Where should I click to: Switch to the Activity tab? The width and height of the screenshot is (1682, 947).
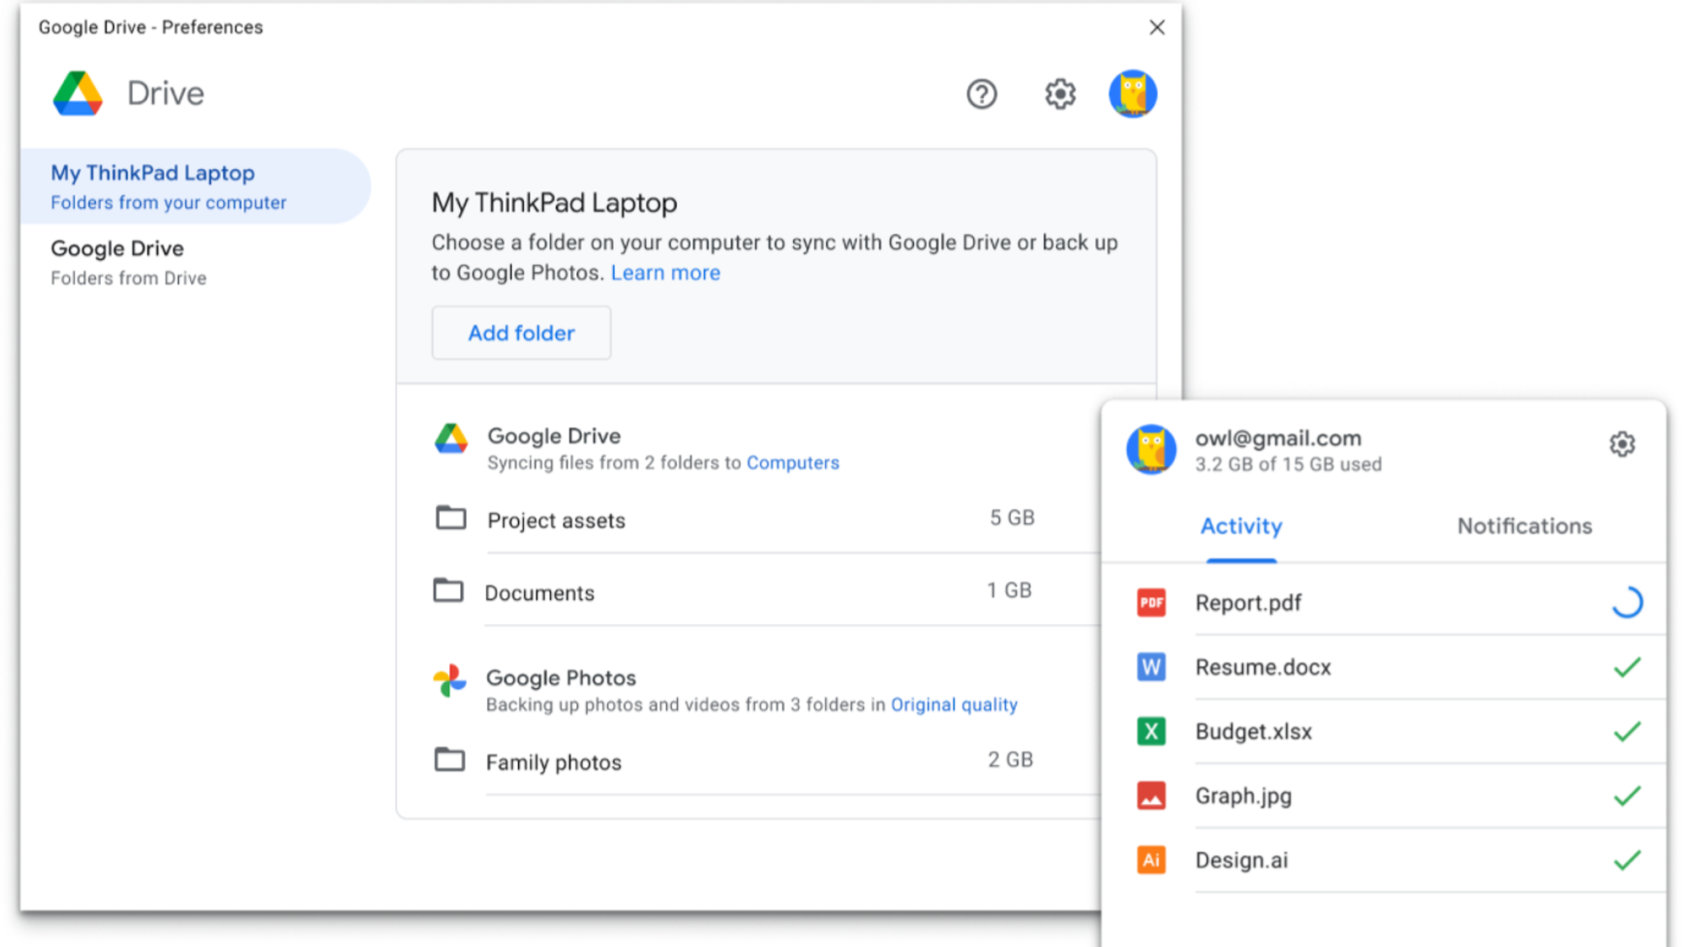[x=1241, y=526]
